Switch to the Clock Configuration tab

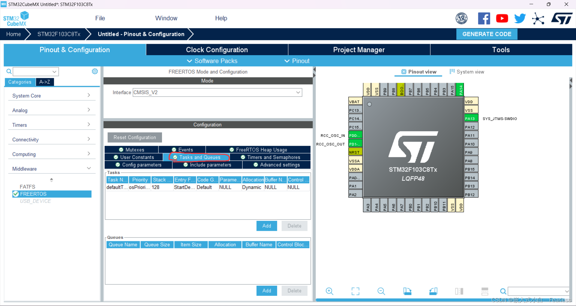point(217,49)
